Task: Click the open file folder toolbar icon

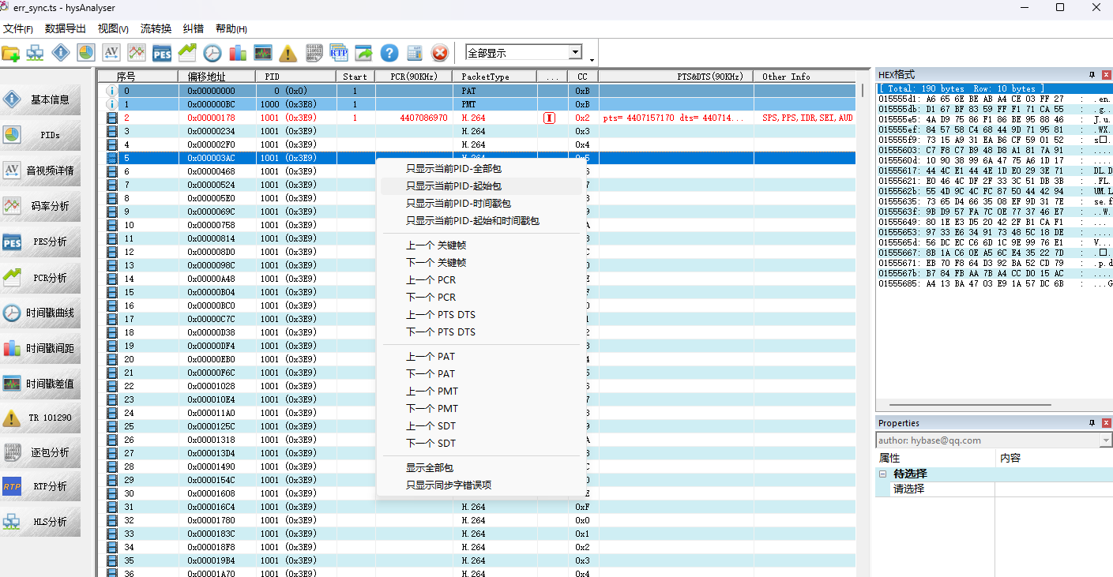Action: [x=11, y=53]
